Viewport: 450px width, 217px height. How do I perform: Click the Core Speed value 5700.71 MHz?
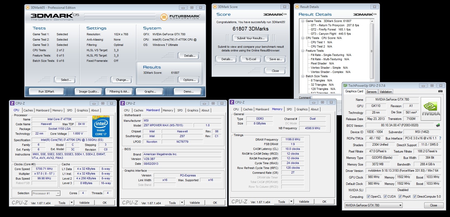point(44,169)
